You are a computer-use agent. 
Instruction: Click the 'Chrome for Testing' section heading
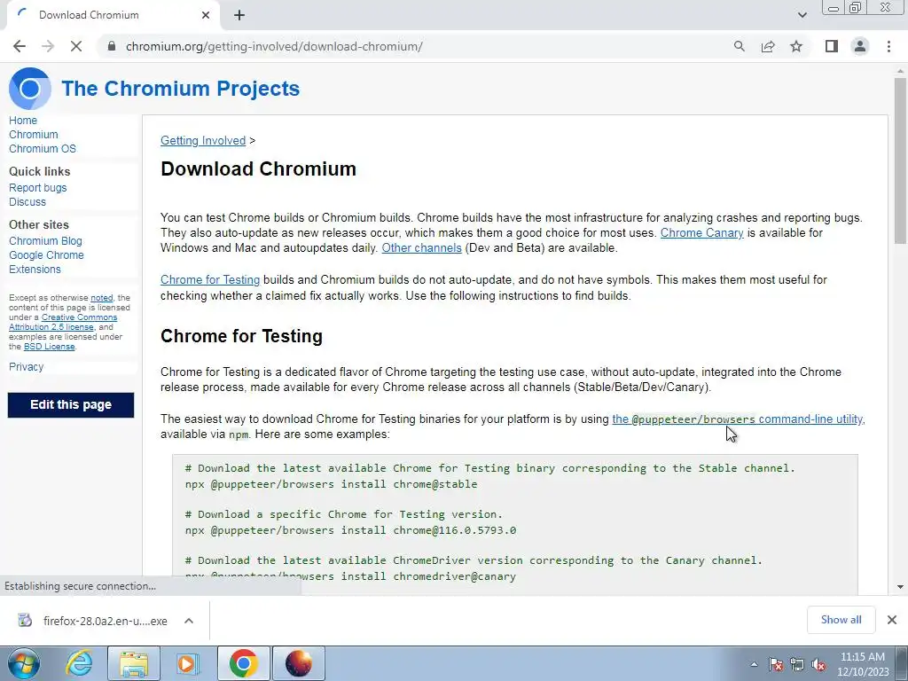click(241, 336)
